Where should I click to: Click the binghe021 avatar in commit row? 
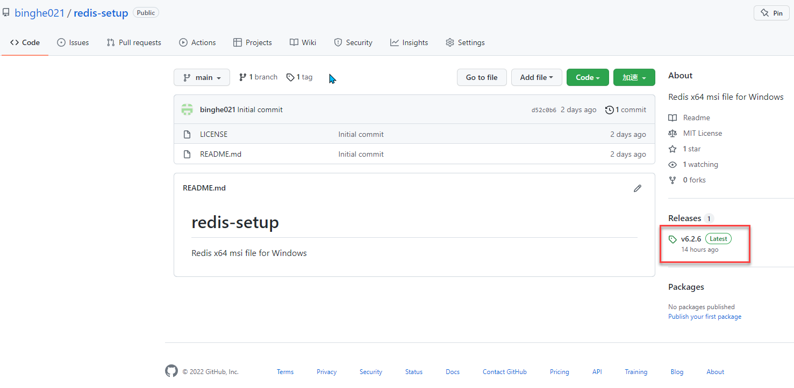click(x=187, y=109)
